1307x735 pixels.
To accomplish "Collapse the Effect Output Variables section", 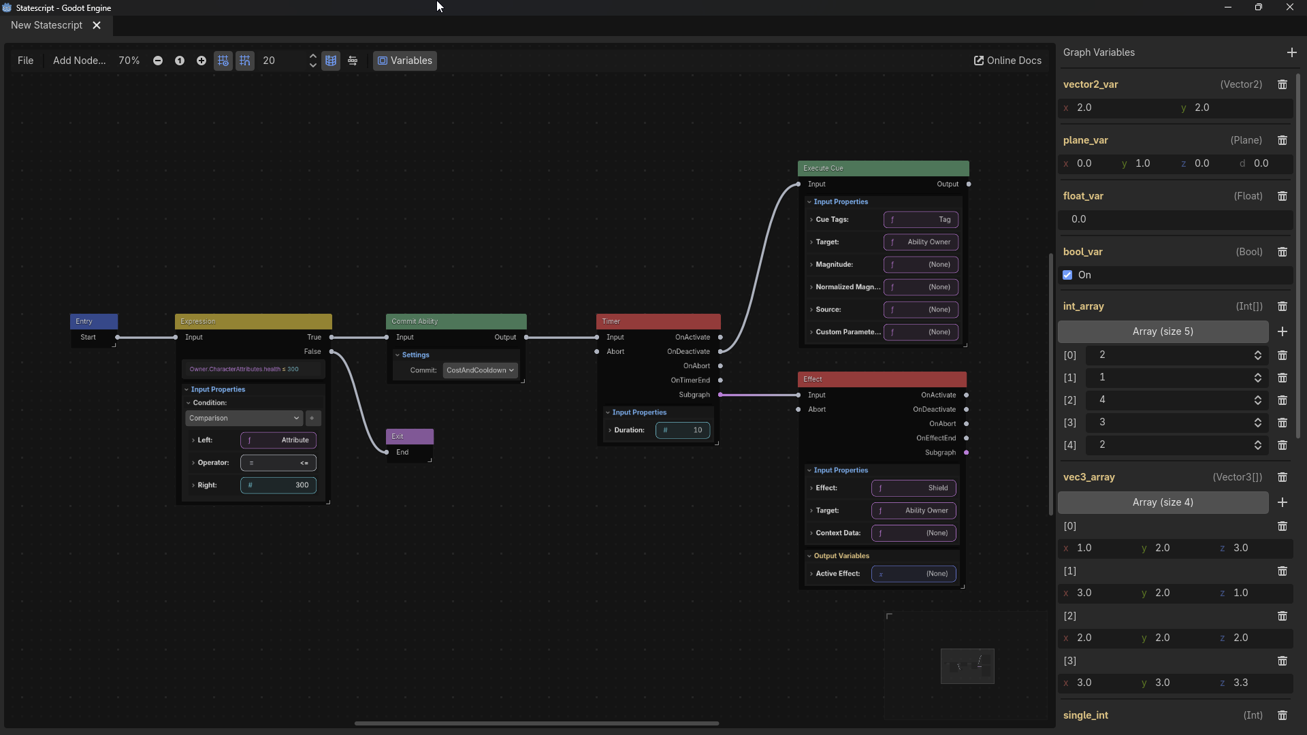I will (x=809, y=556).
